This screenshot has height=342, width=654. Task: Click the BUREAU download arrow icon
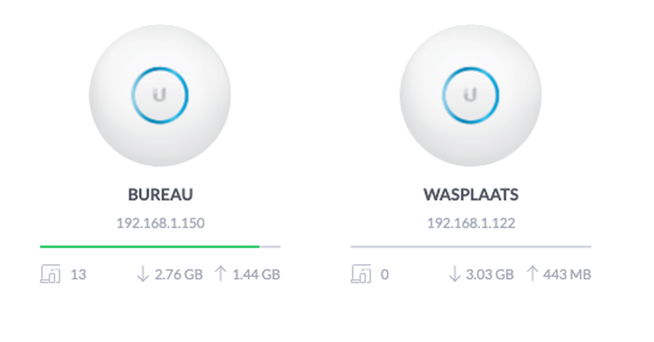coord(143,274)
